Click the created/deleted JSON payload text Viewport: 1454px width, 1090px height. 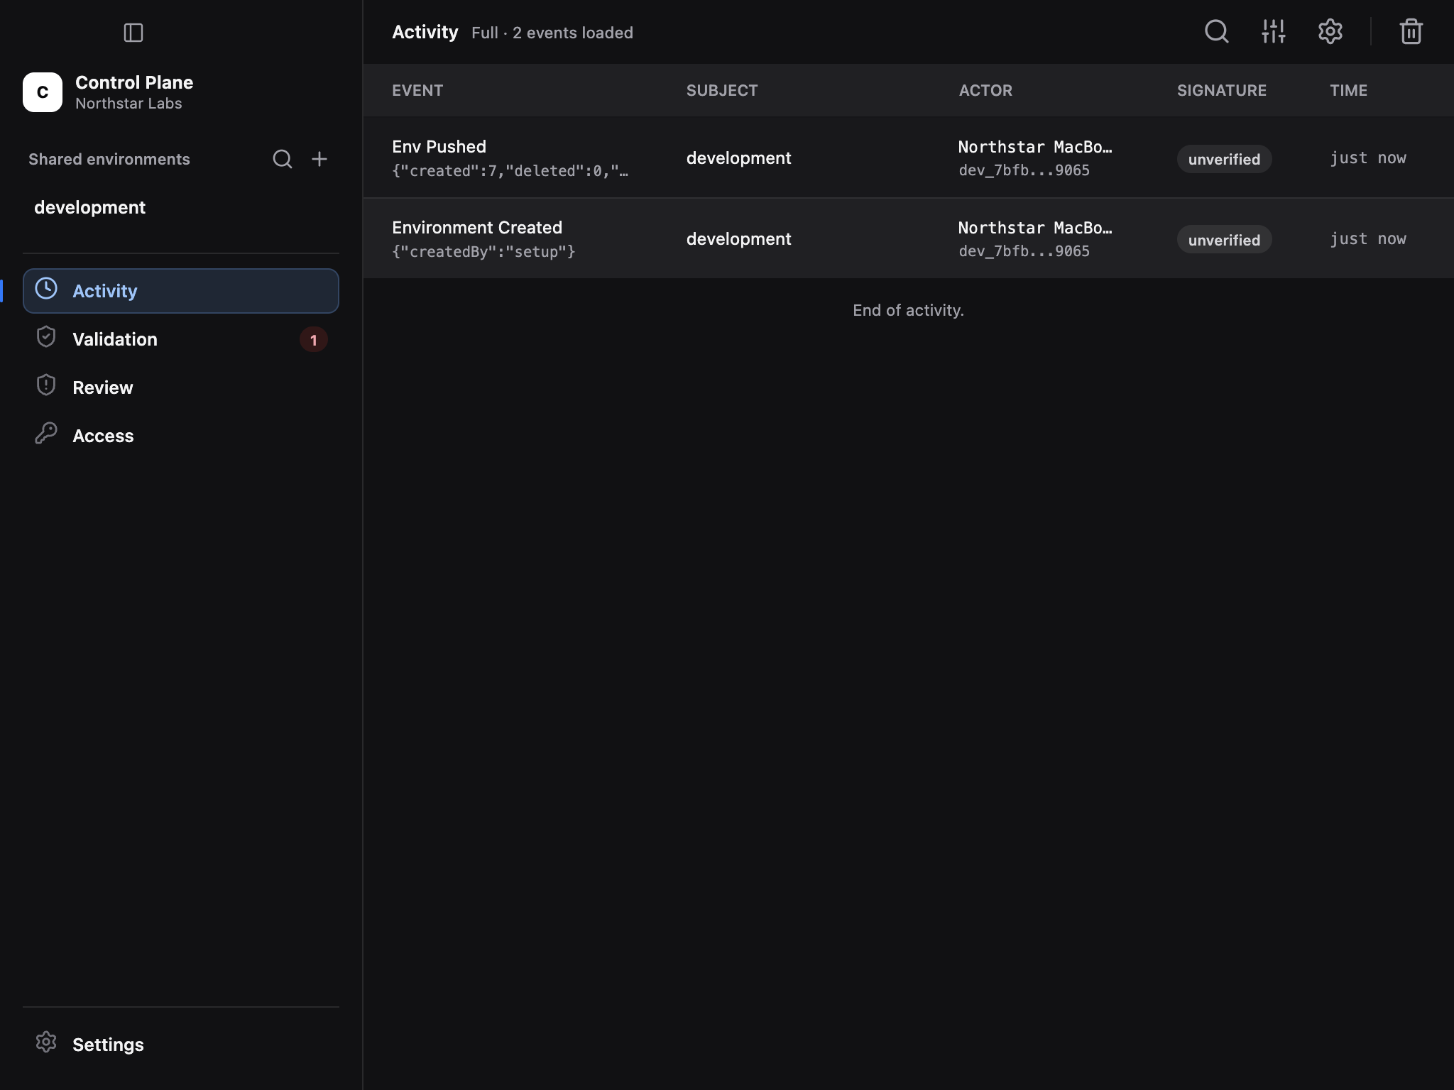[510, 171]
